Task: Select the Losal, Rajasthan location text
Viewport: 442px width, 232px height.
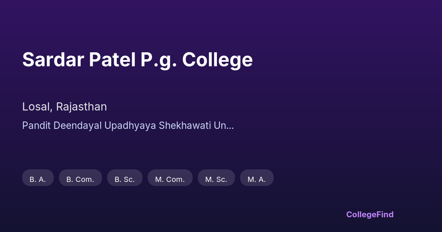Action: tap(64, 107)
